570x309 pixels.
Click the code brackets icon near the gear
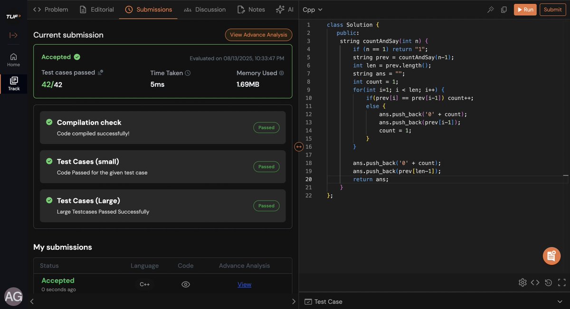535,282
